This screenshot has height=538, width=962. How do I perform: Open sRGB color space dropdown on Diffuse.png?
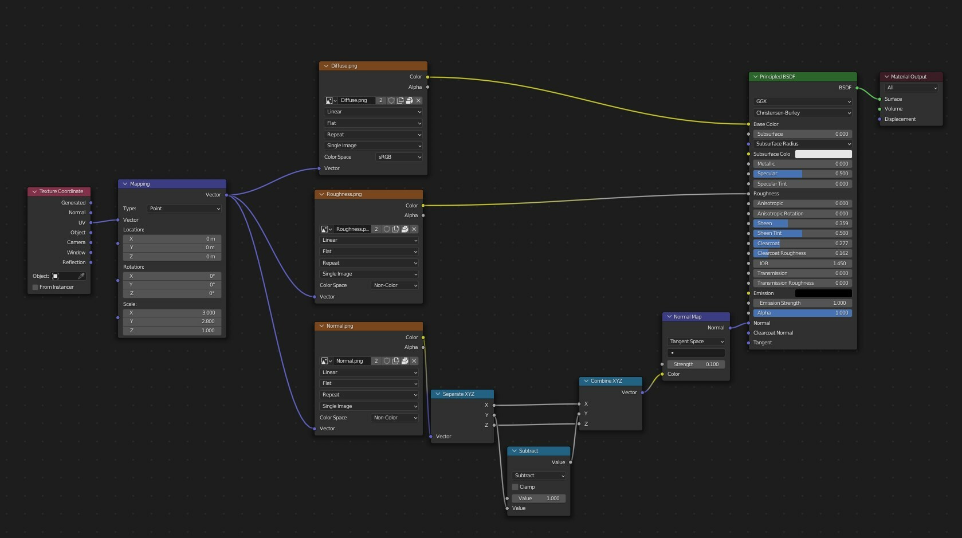[x=399, y=157]
